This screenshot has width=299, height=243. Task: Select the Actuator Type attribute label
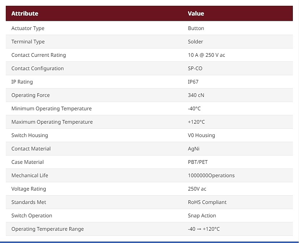[x=28, y=29]
